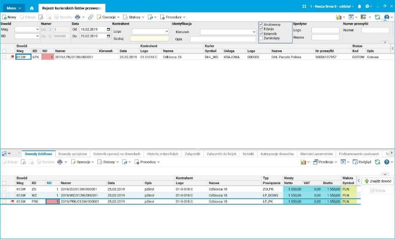Click the filter settings icon in top toolbar
The width and height of the screenshot is (395, 239).
pyautogui.click(x=363, y=17)
